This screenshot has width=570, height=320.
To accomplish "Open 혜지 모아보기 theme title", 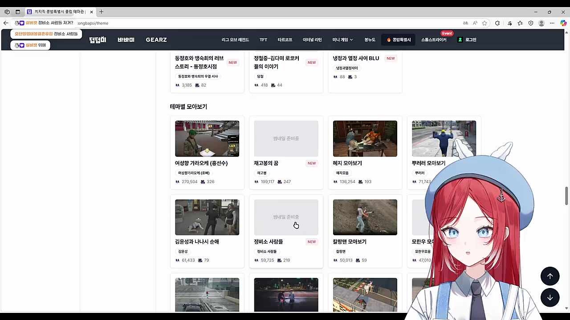I will (347, 163).
